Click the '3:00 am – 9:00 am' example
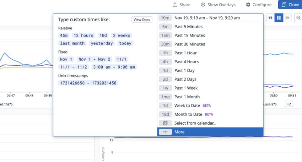Viewport: 302px width, 162px height. [114, 67]
